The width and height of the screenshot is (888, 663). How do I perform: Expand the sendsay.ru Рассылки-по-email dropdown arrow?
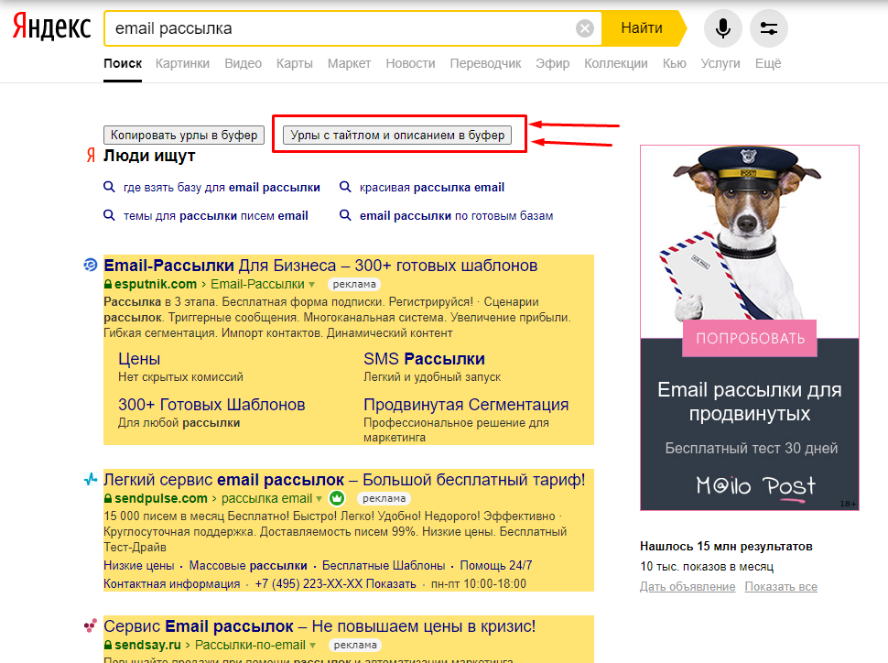pos(312,646)
